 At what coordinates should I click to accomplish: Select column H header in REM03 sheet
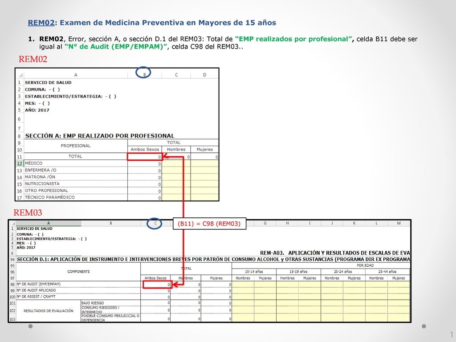click(287, 224)
